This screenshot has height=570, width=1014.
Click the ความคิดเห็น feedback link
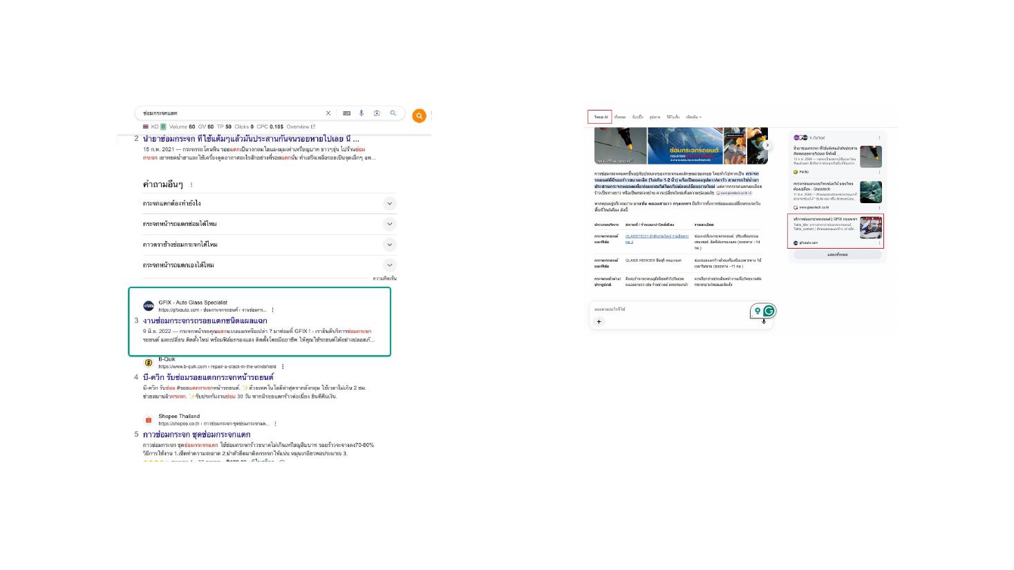pos(385,278)
